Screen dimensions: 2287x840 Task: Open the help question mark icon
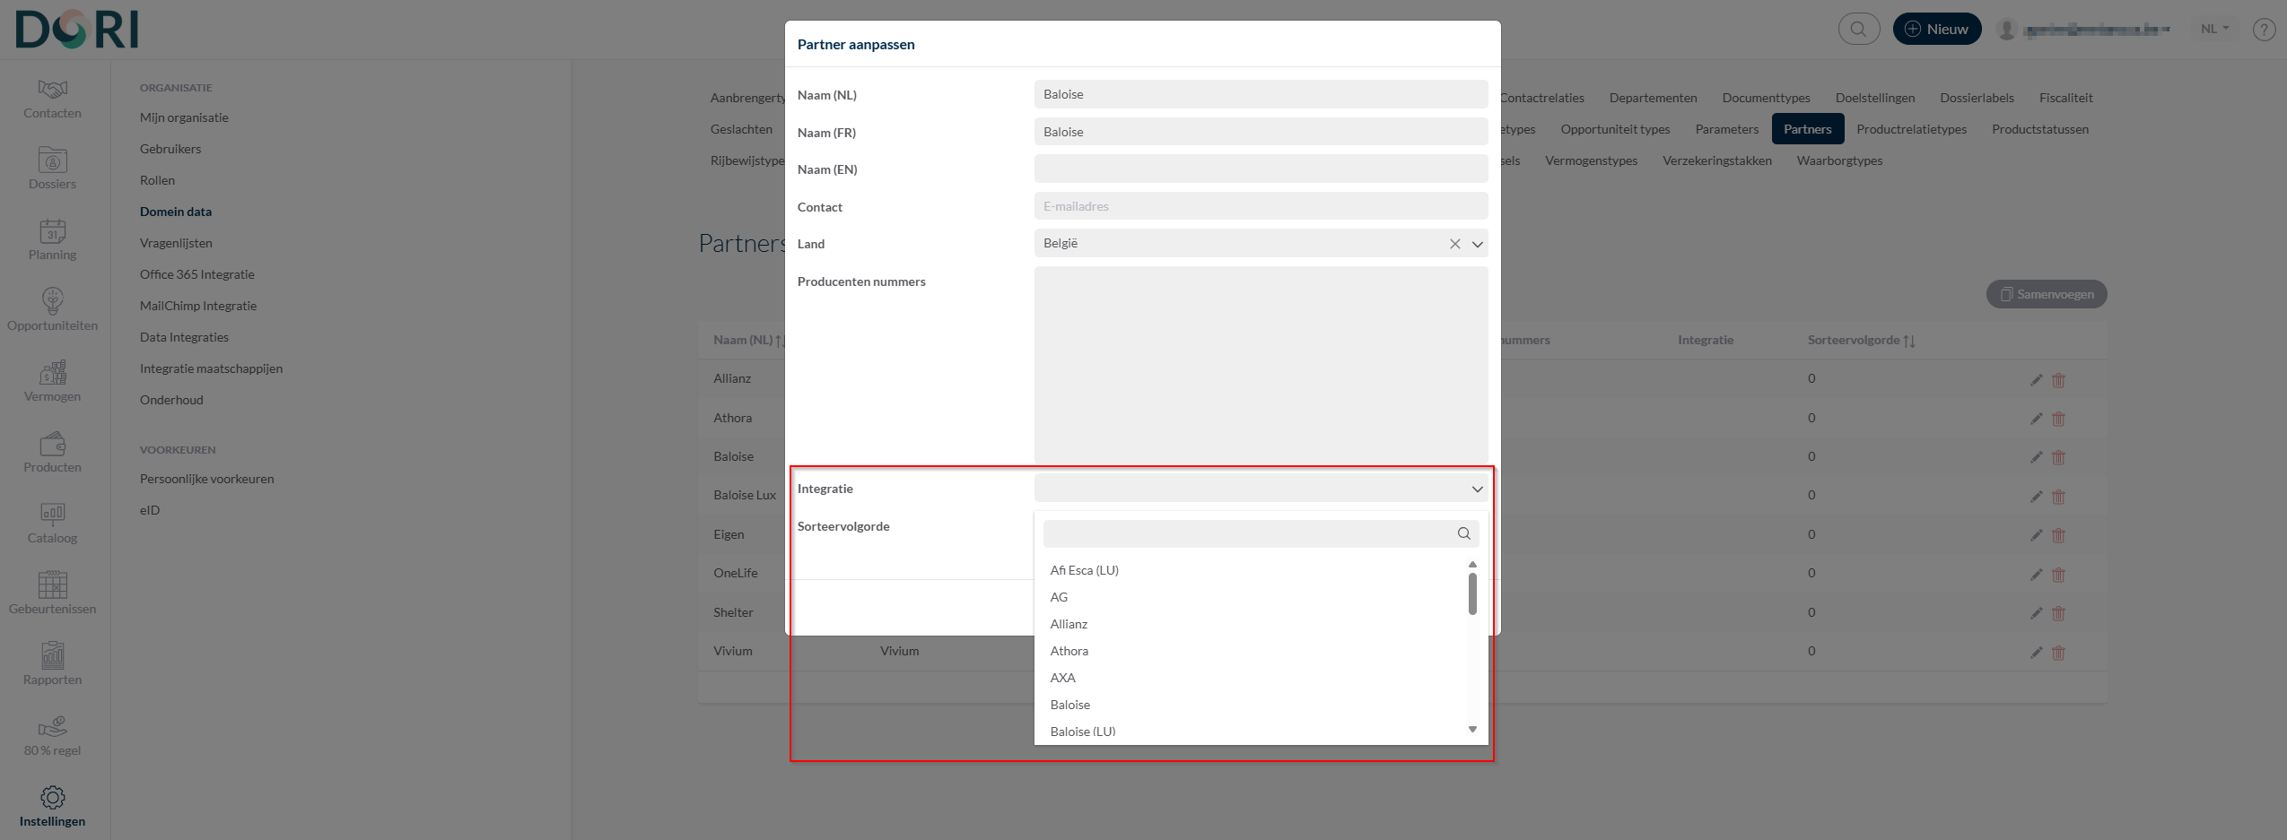[x=2264, y=30]
